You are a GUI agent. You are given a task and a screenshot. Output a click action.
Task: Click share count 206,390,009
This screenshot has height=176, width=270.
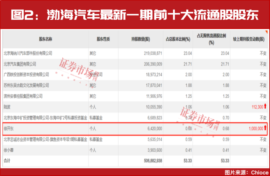(153, 64)
